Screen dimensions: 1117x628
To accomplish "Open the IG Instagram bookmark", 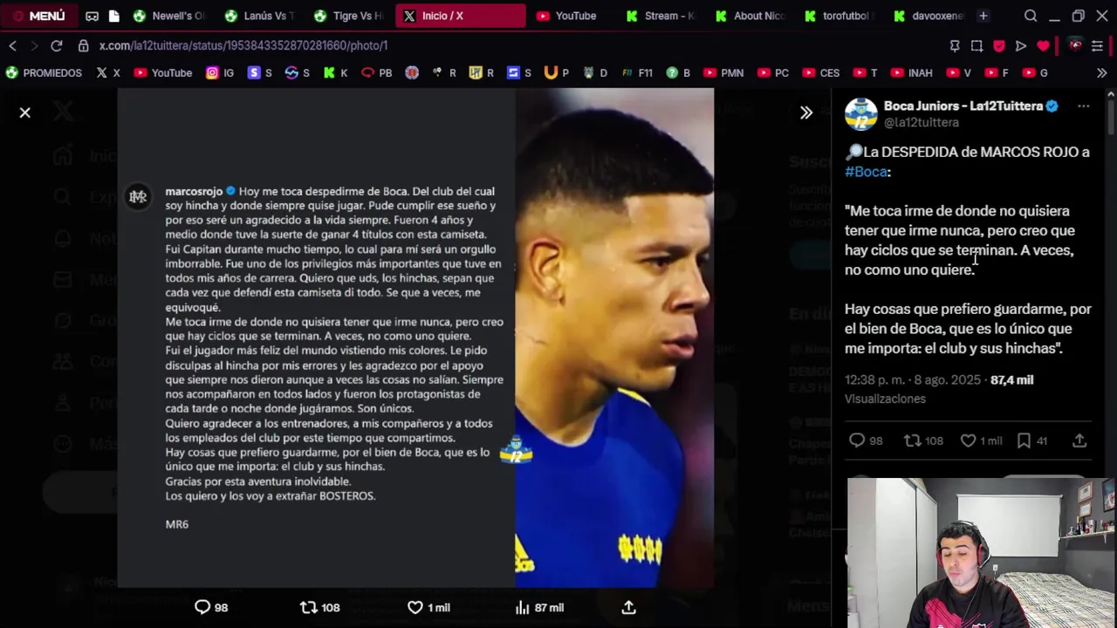I will [x=220, y=73].
